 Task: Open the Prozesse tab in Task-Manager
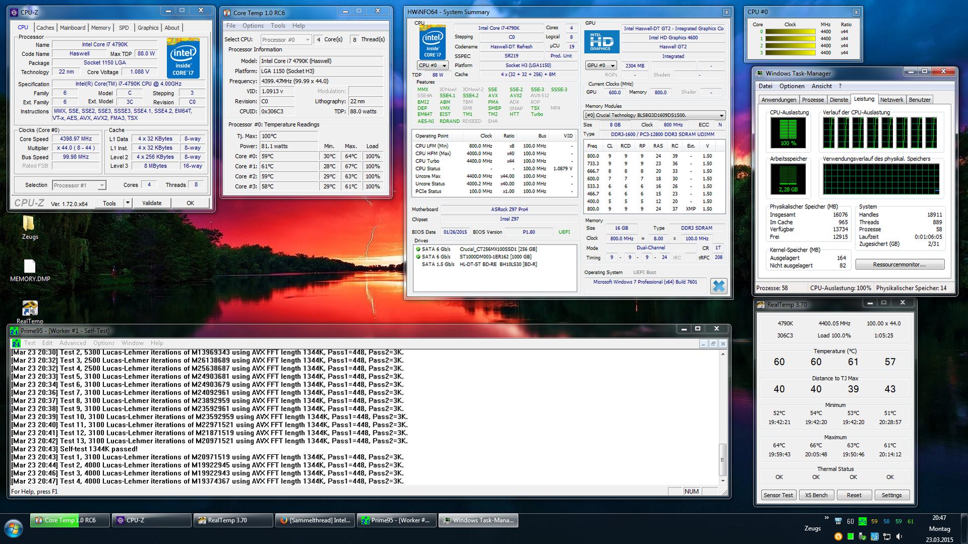813,100
